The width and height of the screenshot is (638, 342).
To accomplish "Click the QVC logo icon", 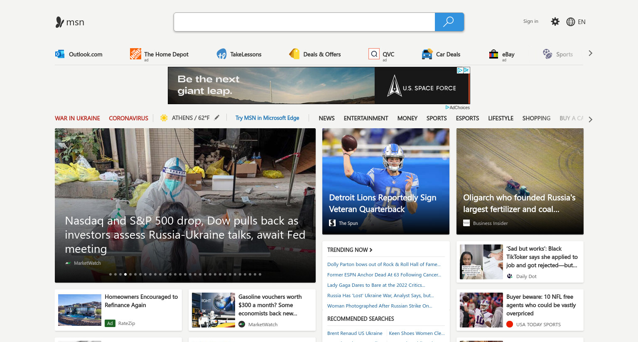I will click(x=374, y=54).
